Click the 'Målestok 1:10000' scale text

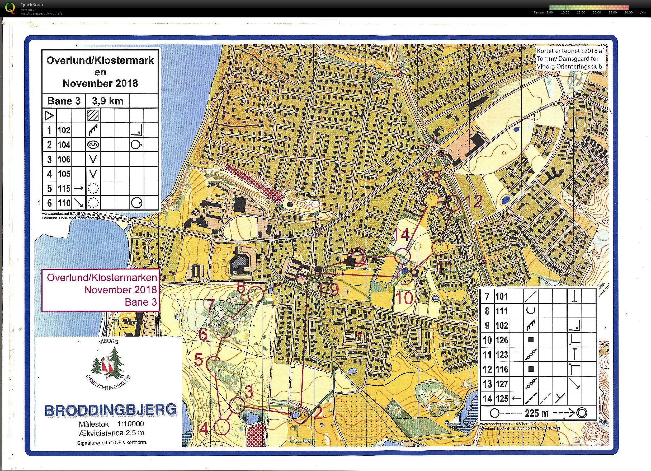pos(111,424)
